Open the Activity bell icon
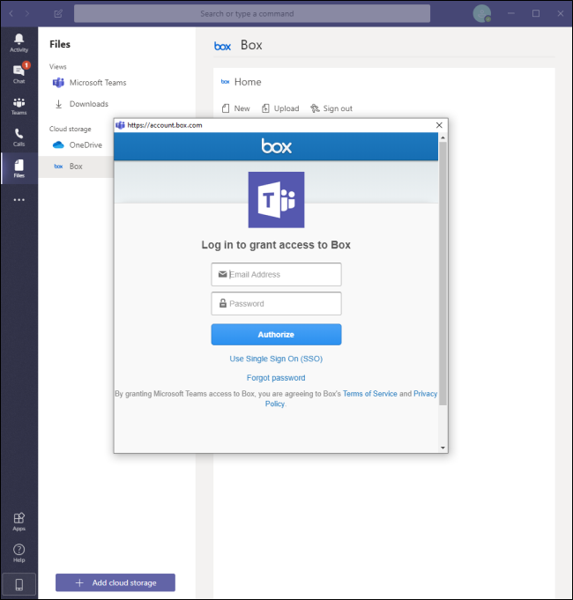573x600 pixels. click(19, 42)
